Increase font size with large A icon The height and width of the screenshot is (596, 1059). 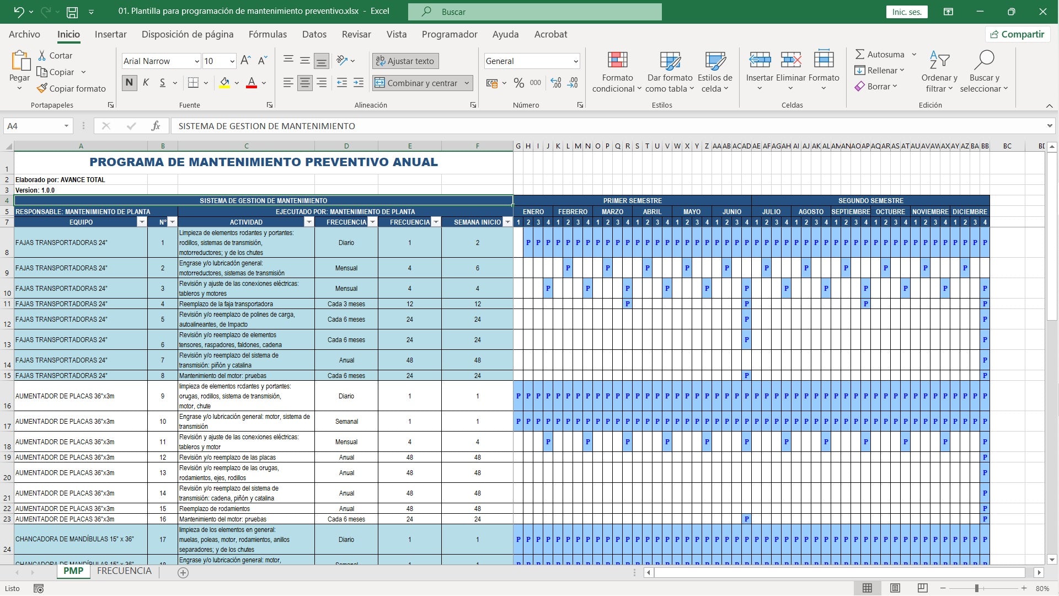point(246,61)
